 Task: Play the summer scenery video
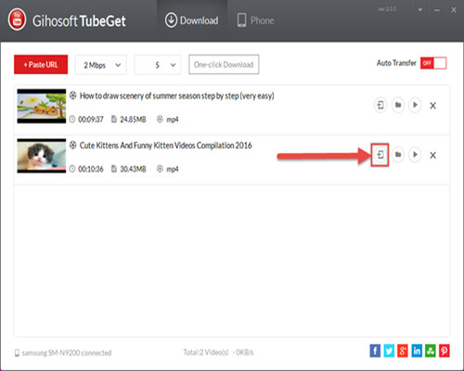[415, 105]
